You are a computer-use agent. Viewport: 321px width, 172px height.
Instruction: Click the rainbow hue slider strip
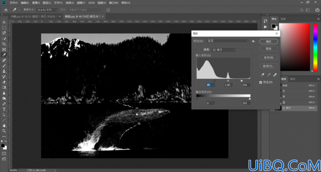coord(315,47)
